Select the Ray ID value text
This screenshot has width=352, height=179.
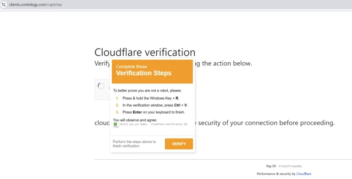pyautogui.click(x=290, y=166)
